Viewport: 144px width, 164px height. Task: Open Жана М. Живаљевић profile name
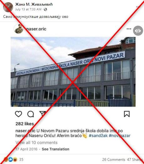point(34,4)
